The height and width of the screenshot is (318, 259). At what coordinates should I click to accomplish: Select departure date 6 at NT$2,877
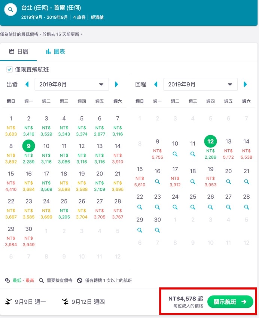(x=100, y=126)
